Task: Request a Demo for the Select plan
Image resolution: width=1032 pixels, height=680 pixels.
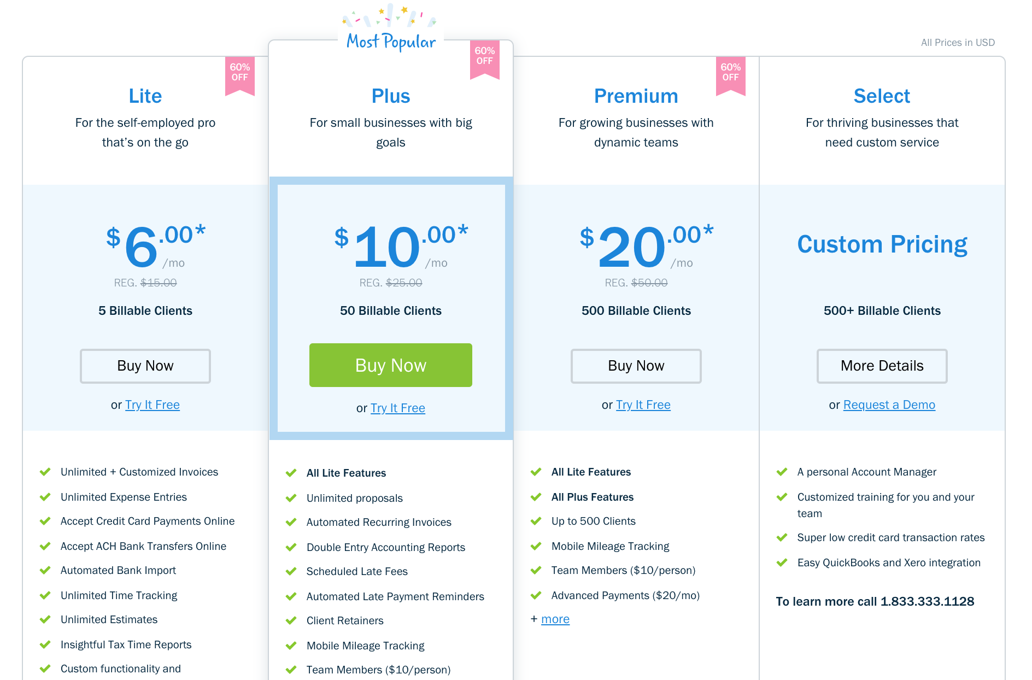Action: click(889, 405)
